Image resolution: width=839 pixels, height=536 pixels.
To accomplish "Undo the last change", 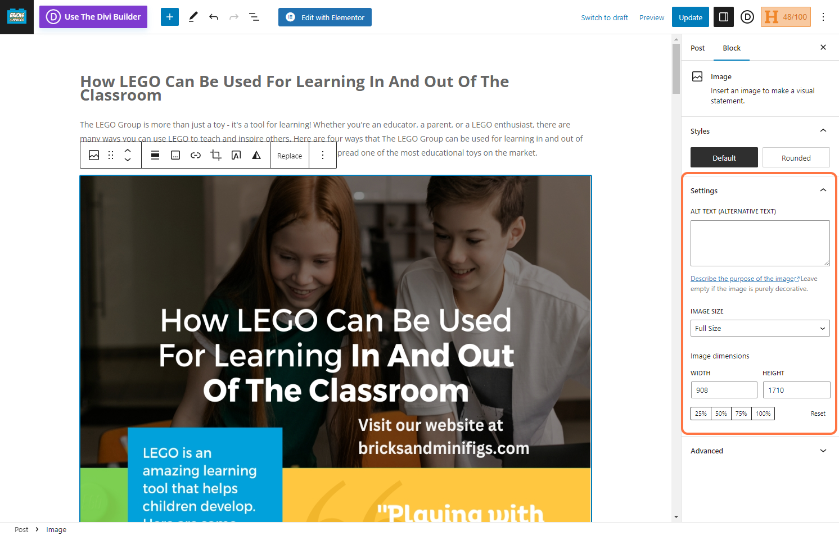I will 214,17.
